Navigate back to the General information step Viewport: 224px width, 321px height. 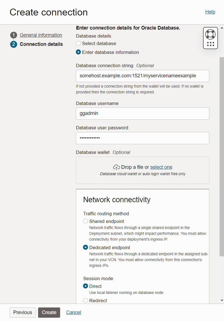pos(41,35)
